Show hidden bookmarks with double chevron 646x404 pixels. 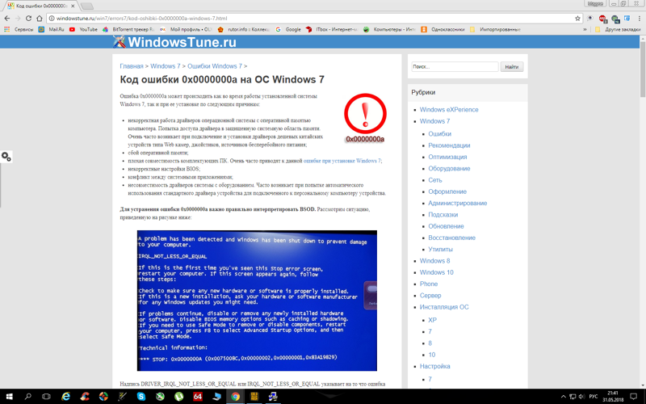(x=585, y=29)
